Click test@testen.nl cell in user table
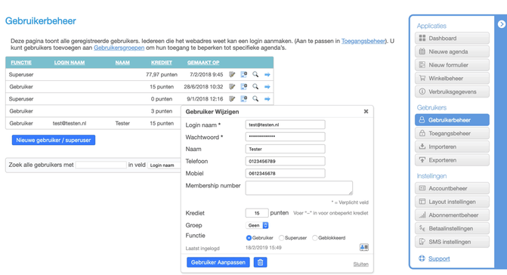The height and width of the screenshot is (275, 507). pos(70,123)
